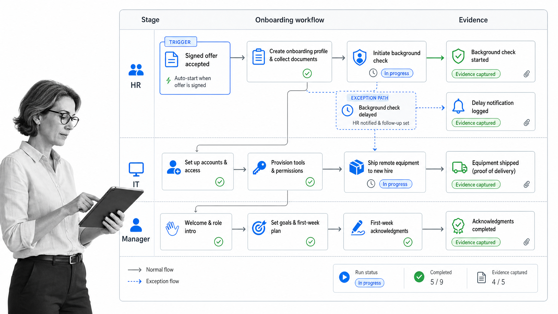Click the checkmark on First-week acknowledgments
This screenshot has width=558, height=314.
[408, 242]
